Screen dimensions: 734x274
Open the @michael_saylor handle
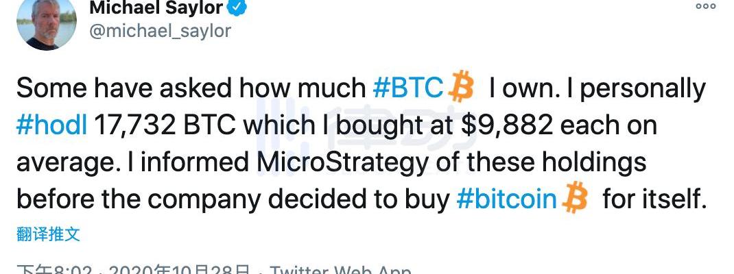pyautogui.click(x=160, y=31)
